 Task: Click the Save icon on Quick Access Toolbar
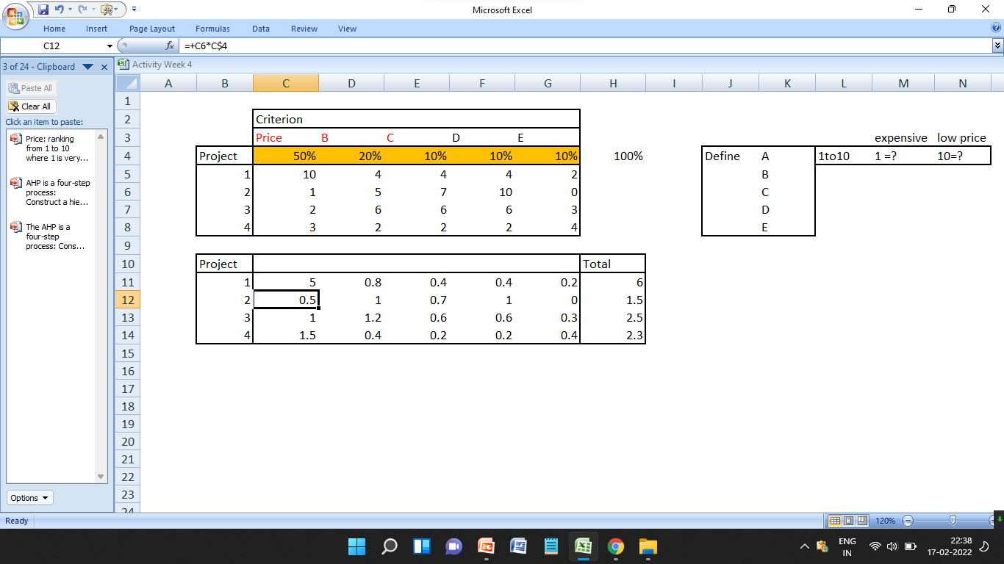[x=43, y=10]
